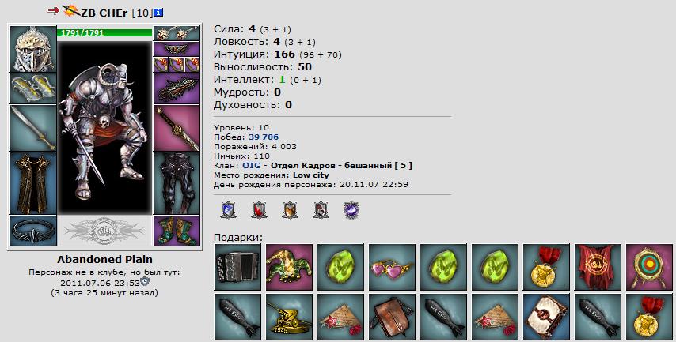
Task: Click the 39 706 victories link
Action: (x=264, y=137)
